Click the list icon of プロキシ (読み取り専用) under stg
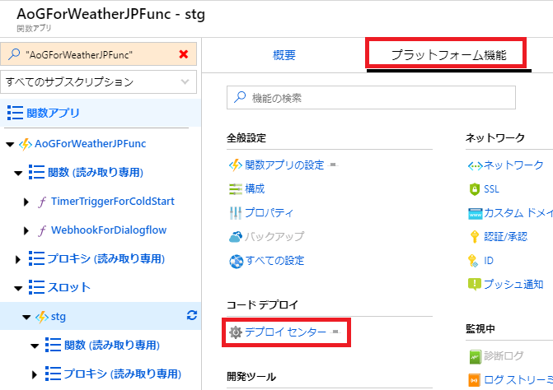Image resolution: width=553 pixels, height=390 pixels. point(53,374)
